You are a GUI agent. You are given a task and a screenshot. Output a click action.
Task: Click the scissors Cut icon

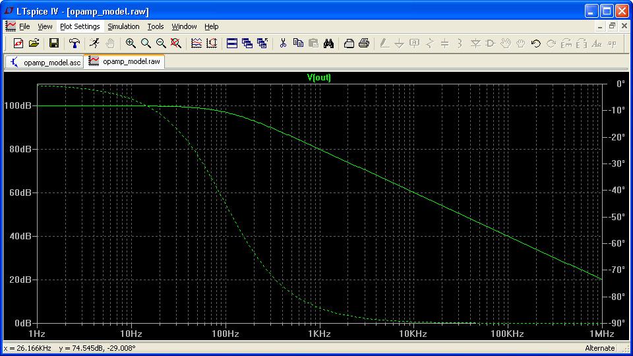pos(283,44)
